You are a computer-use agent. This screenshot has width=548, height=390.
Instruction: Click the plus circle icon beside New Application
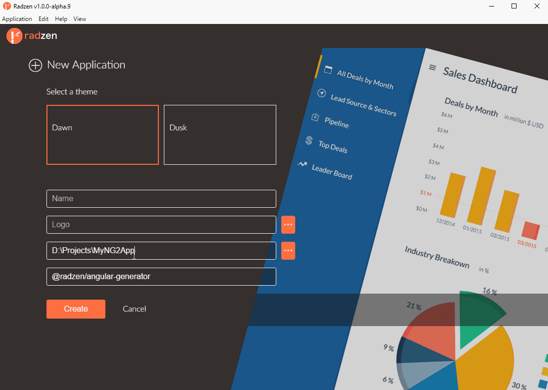point(35,65)
